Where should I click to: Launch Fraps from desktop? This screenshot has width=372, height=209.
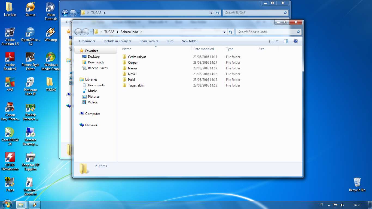pyautogui.click(x=10, y=185)
